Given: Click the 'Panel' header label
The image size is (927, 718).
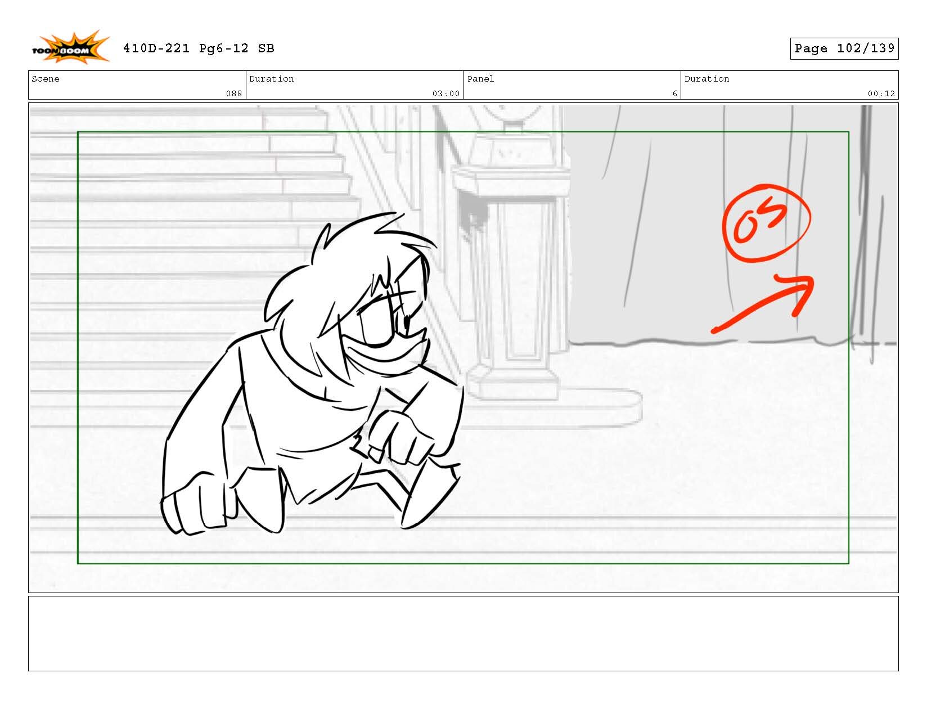Looking at the screenshot, I should tap(481, 79).
